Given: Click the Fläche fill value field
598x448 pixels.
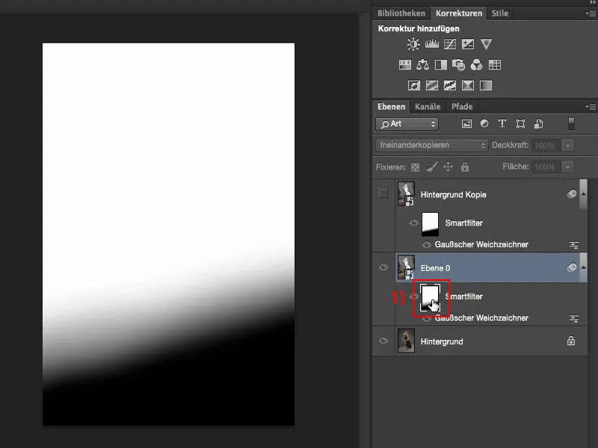Looking at the screenshot, I should (546, 167).
